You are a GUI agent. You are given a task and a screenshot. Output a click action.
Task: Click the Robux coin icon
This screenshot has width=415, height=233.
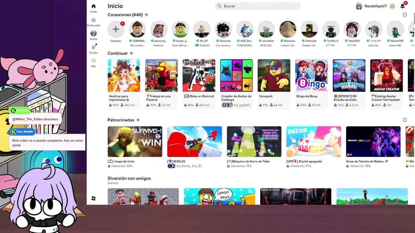(x=392, y=6)
